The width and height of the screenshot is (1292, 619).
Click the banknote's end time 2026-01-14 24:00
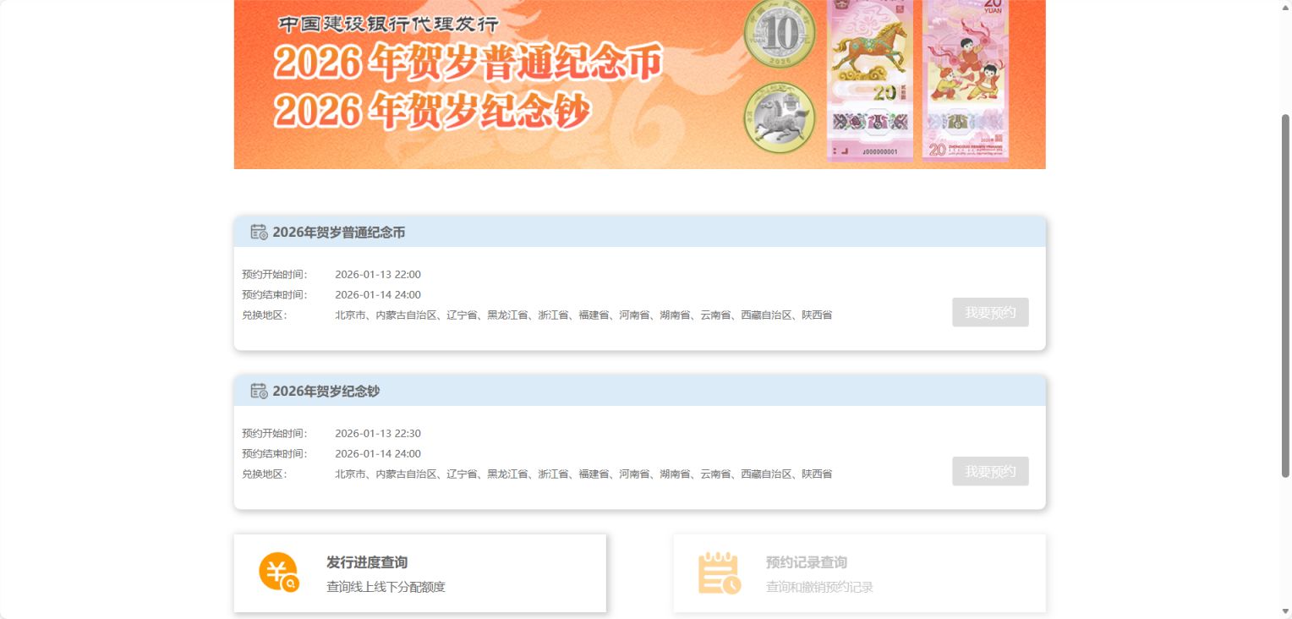pyautogui.click(x=378, y=454)
